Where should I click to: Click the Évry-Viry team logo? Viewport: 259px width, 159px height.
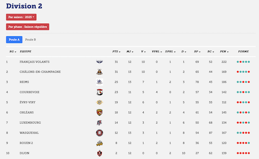click(99, 102)
